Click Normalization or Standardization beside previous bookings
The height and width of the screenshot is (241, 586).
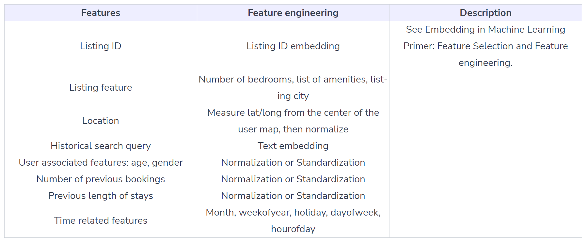293,179
